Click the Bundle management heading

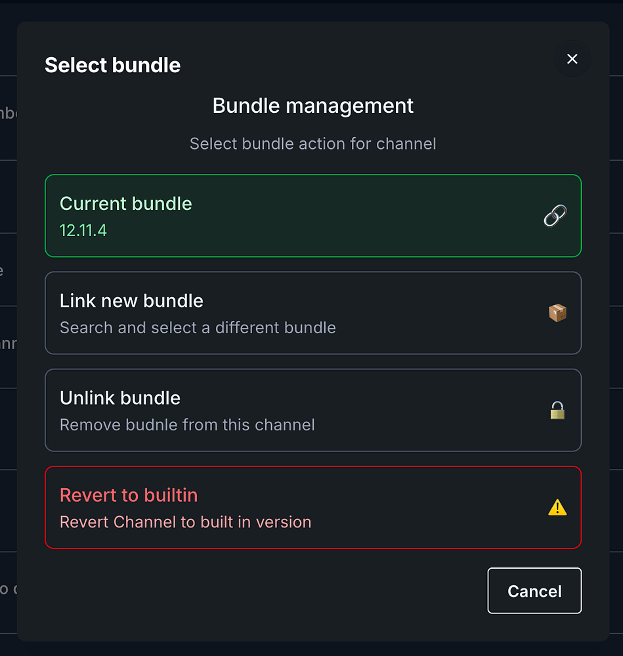[313, 106]
